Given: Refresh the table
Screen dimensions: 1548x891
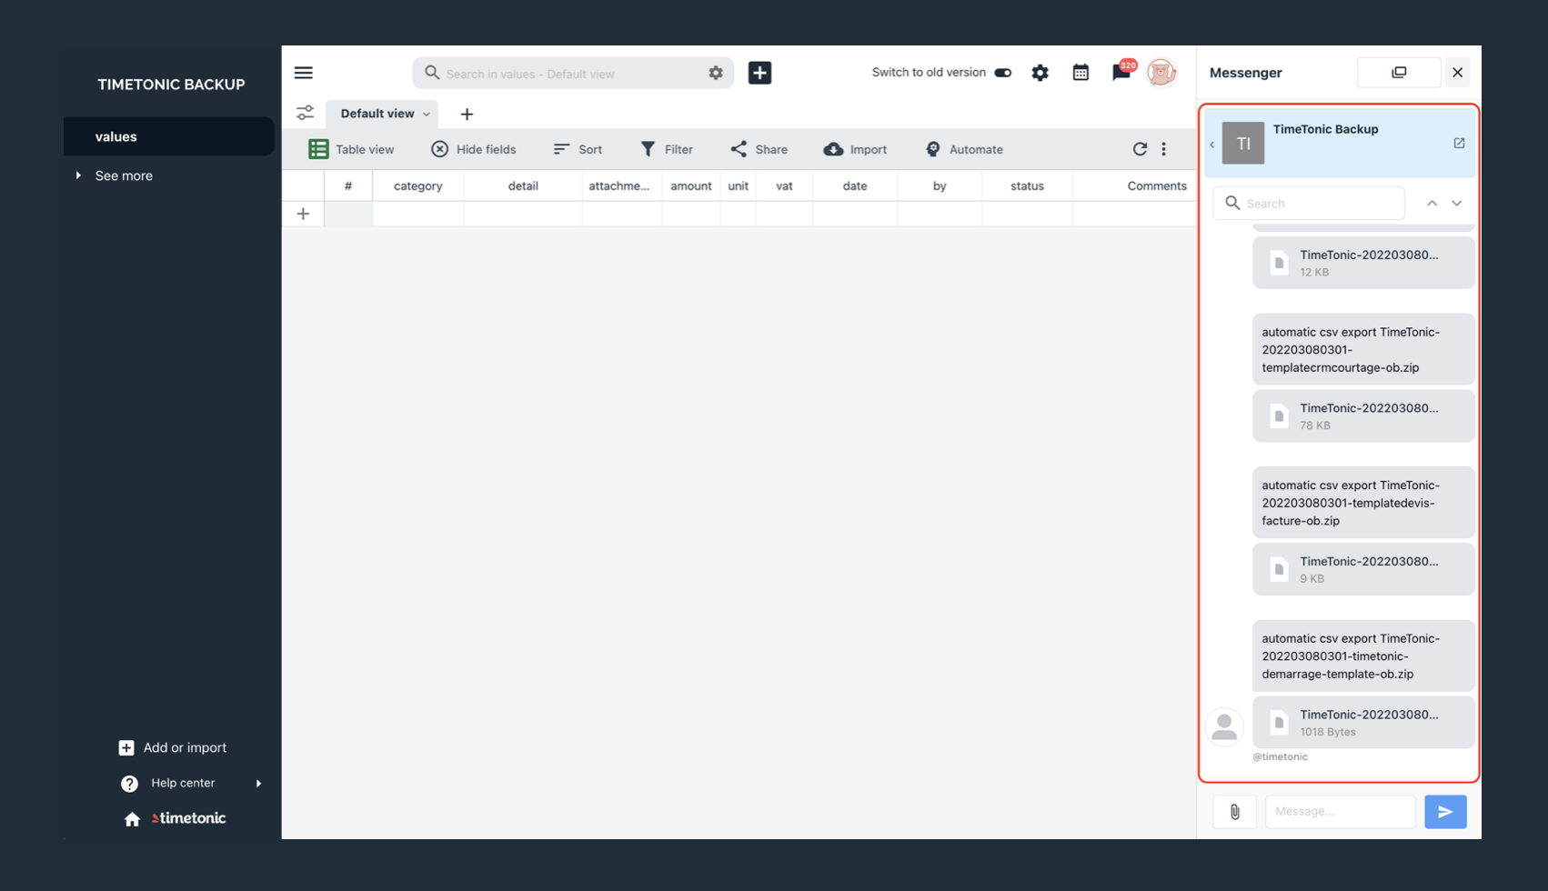Looking at the screenshot, I should click(x=1140, y=149).
